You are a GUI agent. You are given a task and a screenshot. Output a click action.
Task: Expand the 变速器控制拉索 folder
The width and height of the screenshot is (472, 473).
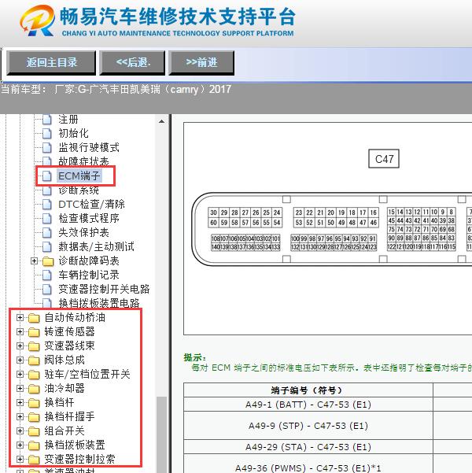20,459
